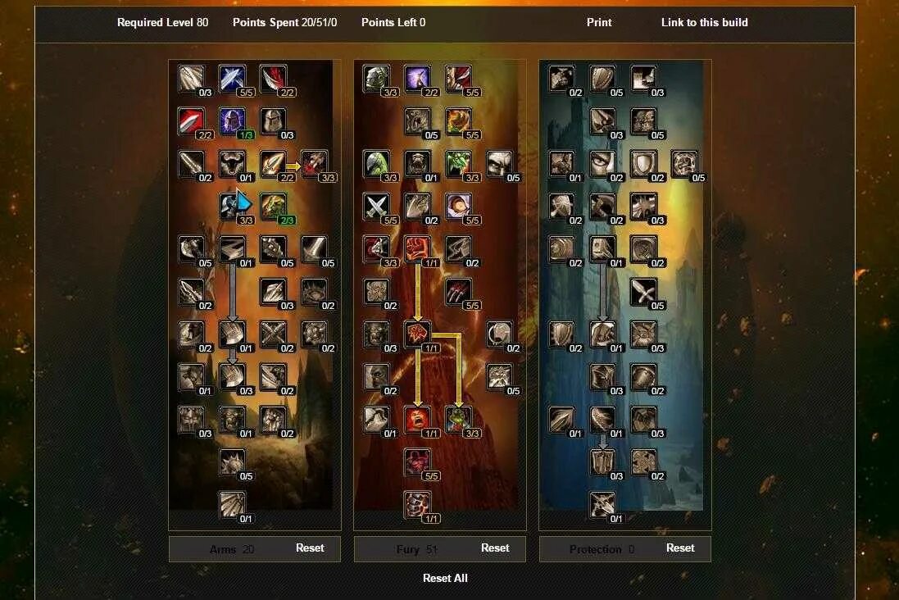Click One-Handed Weapon Specialization sword icon 0/5
The height and width of the screenshot is (600, 899).
[644, 292]
